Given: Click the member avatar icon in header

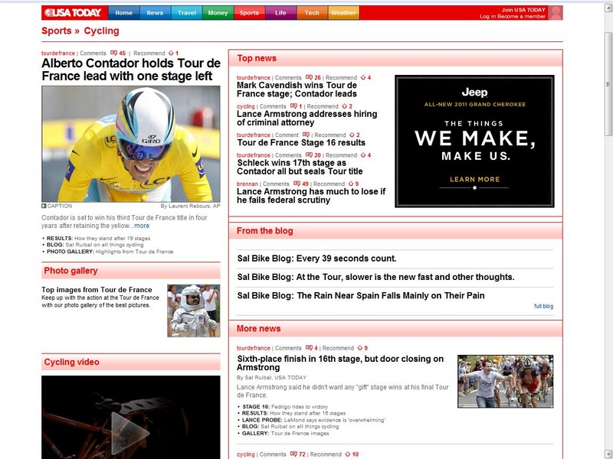Looking at the screenshot, I should click(555, 13).
